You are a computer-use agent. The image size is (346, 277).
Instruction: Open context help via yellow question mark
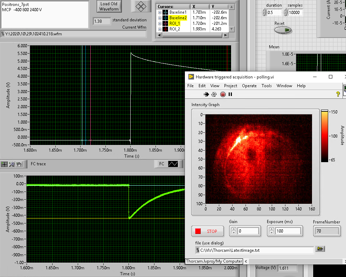click(x=338, y=94)
